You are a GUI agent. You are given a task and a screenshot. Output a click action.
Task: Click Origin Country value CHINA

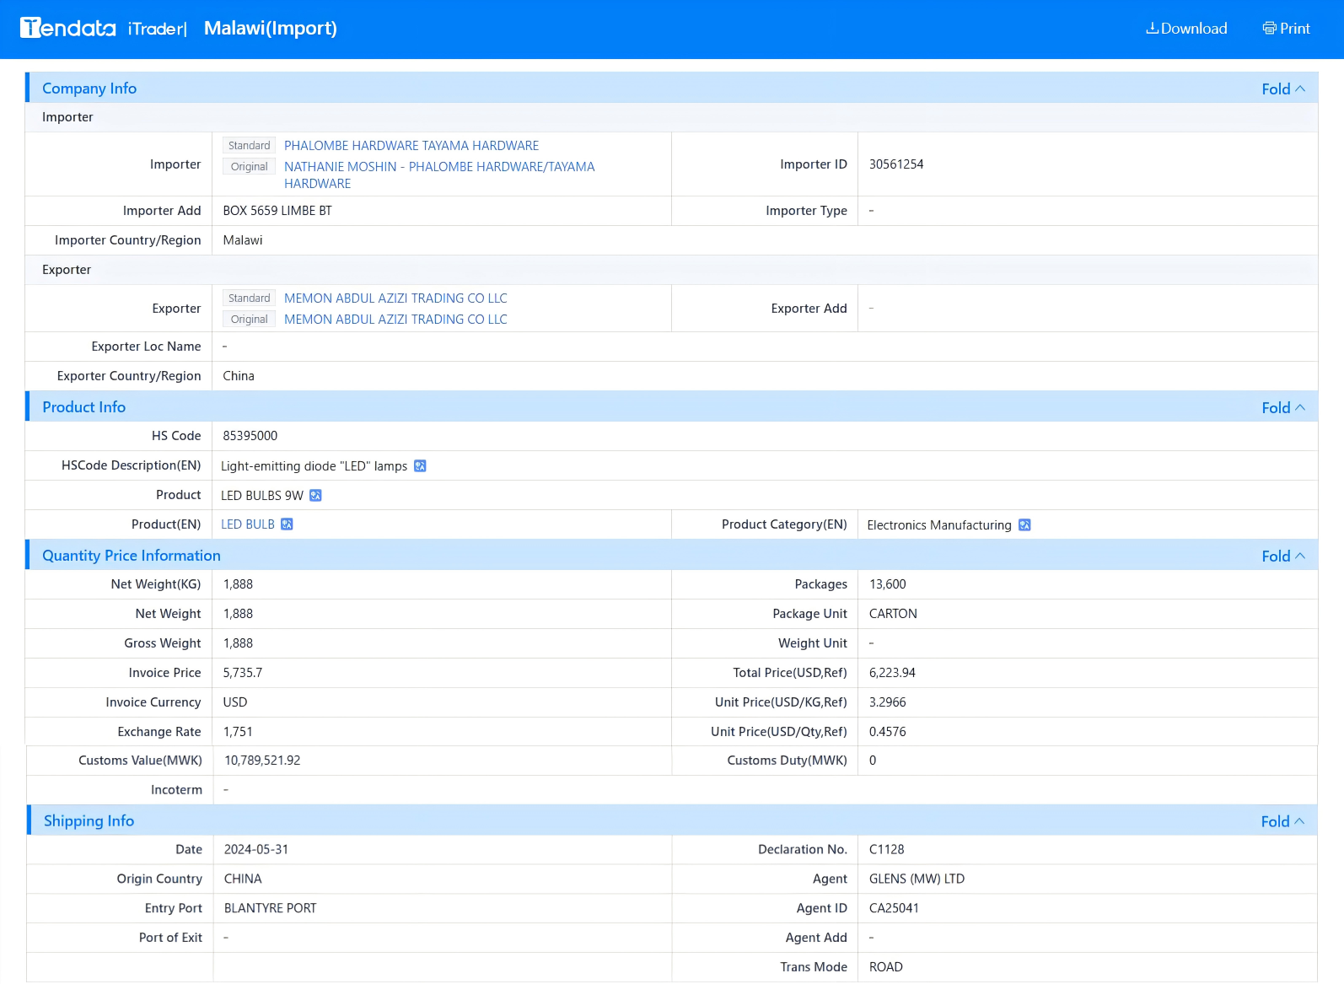tap(243, 879)
